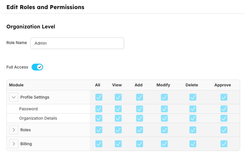Uncheck Approve permission for Billing
247x156 pixels.
[224, 144]
